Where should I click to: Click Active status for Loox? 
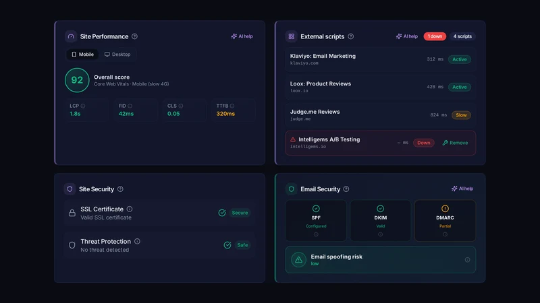pyautogui.click(x=460, y=88)
